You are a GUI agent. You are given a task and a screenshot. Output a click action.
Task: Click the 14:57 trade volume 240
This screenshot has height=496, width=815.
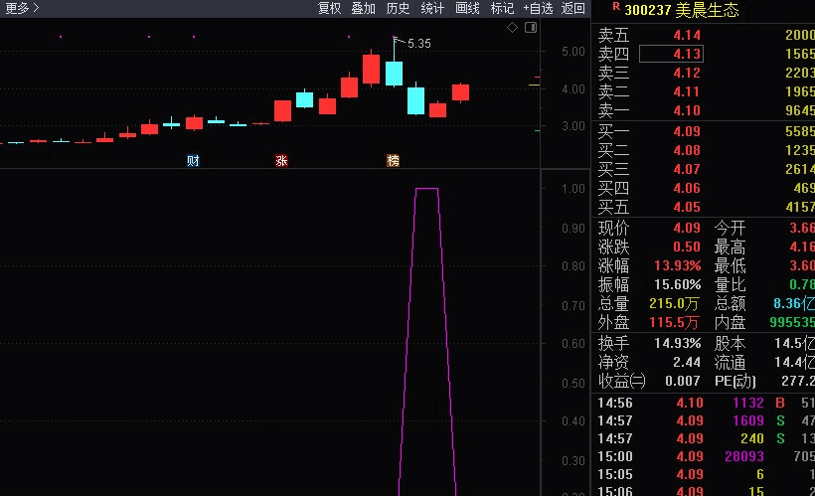point(752,438)
